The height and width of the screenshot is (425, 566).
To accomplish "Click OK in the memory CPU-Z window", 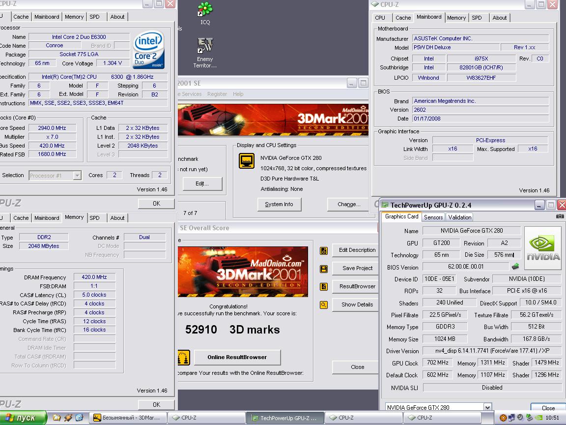I will [x=156, y=405].
